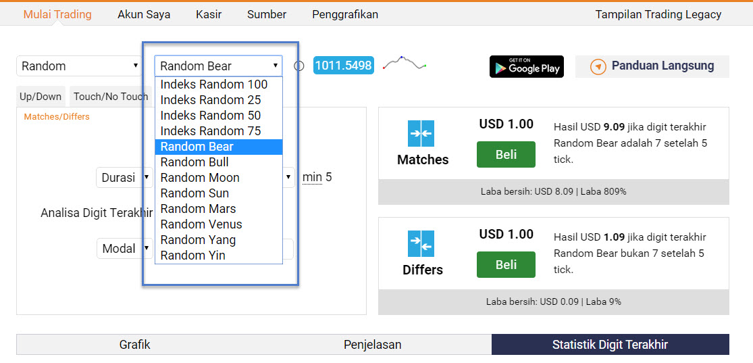Click the Panduan Langsung compass icon

(x=598, y=67)
